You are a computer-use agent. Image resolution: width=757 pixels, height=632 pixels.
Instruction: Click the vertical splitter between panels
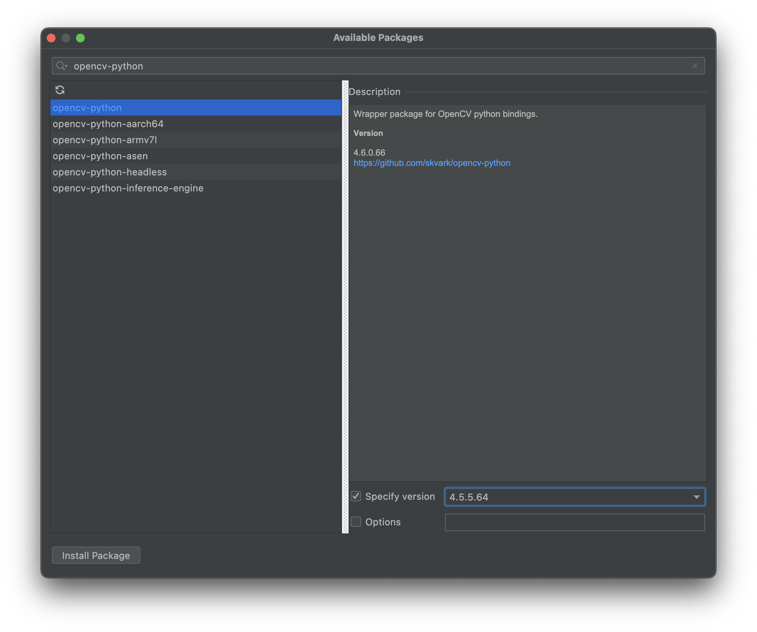pos(345,307)
